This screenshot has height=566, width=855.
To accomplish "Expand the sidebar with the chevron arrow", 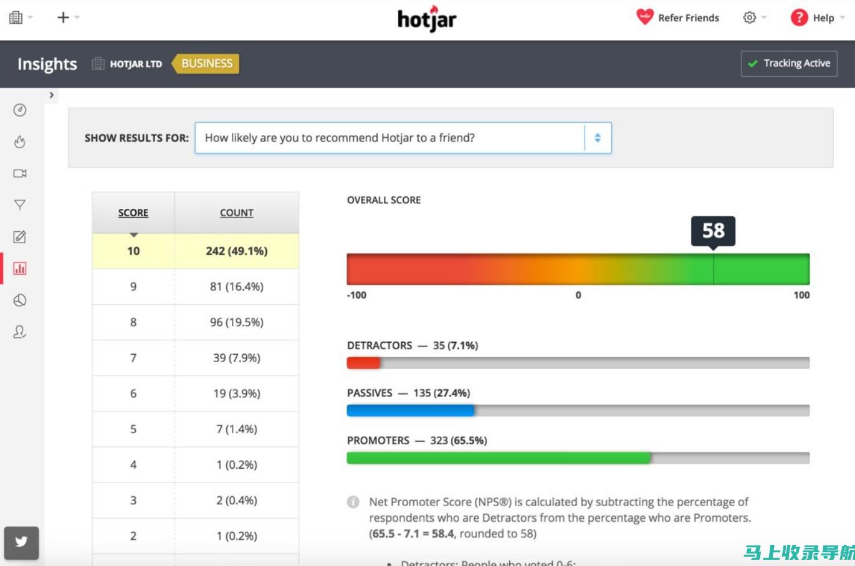I will click(52, 95).
